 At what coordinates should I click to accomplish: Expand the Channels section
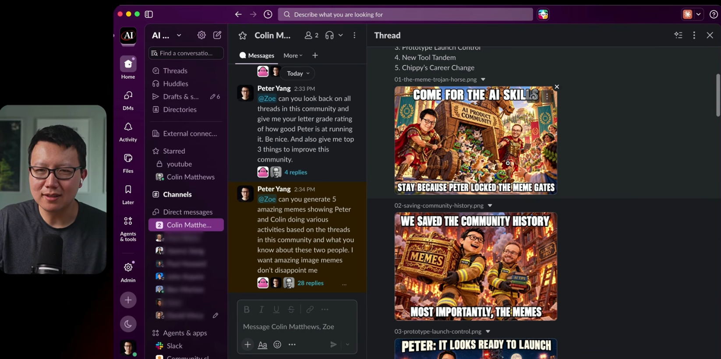coord(177,194)
